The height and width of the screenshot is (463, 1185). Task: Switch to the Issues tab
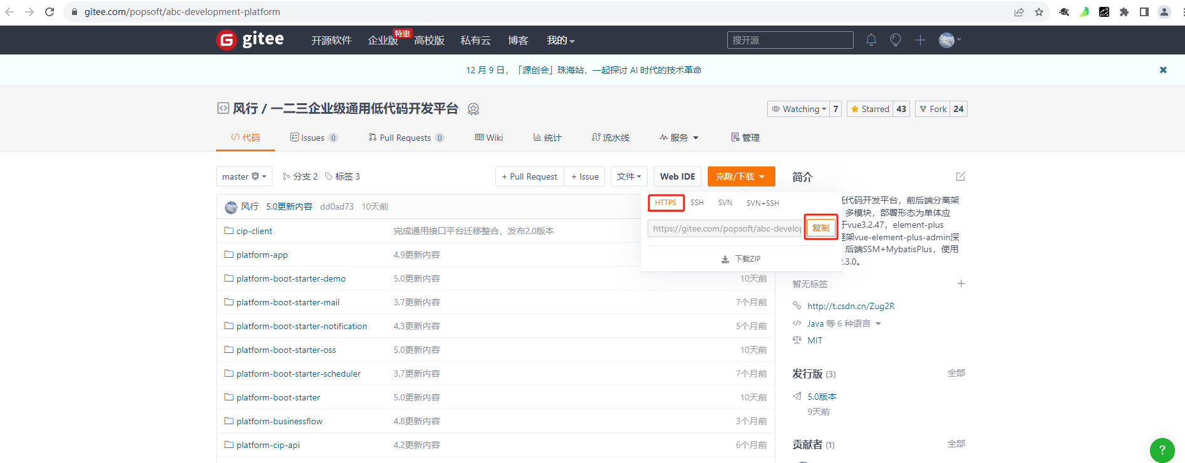point(314,138)
